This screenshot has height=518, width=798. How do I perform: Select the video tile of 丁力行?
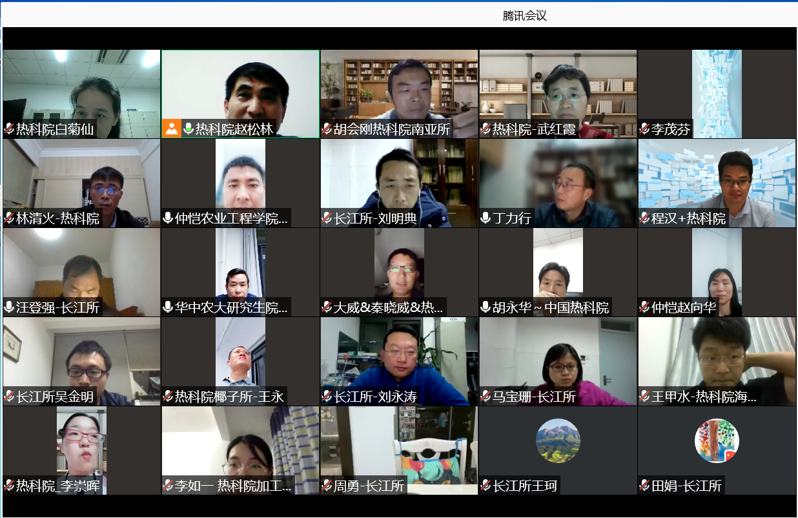click(x=558, y=183)
